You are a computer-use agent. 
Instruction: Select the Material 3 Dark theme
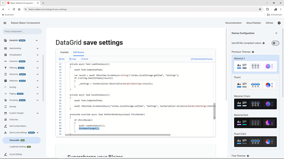[x=255, y=102]
